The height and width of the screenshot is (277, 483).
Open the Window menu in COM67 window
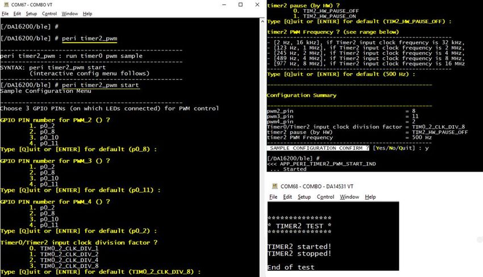point(70,14)
